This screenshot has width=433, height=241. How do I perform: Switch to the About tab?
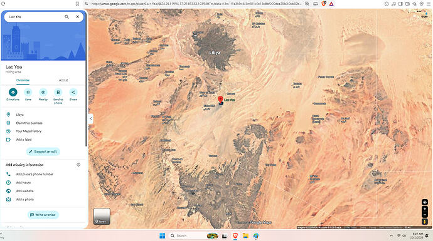[63, 80]
